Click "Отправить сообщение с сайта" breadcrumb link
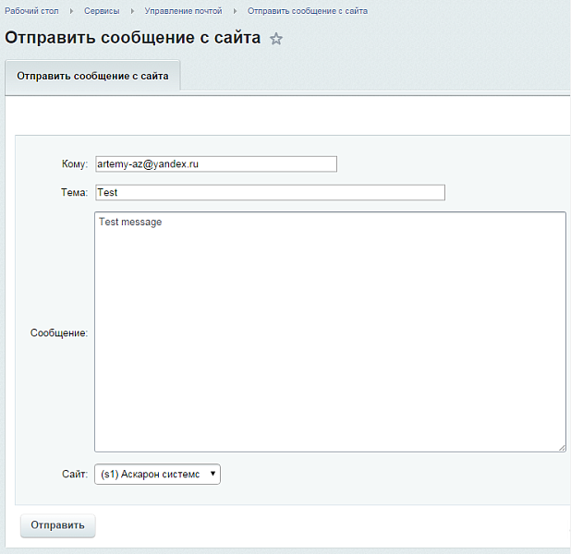Viewport: 571px width, 554px height. click(307, 11)
